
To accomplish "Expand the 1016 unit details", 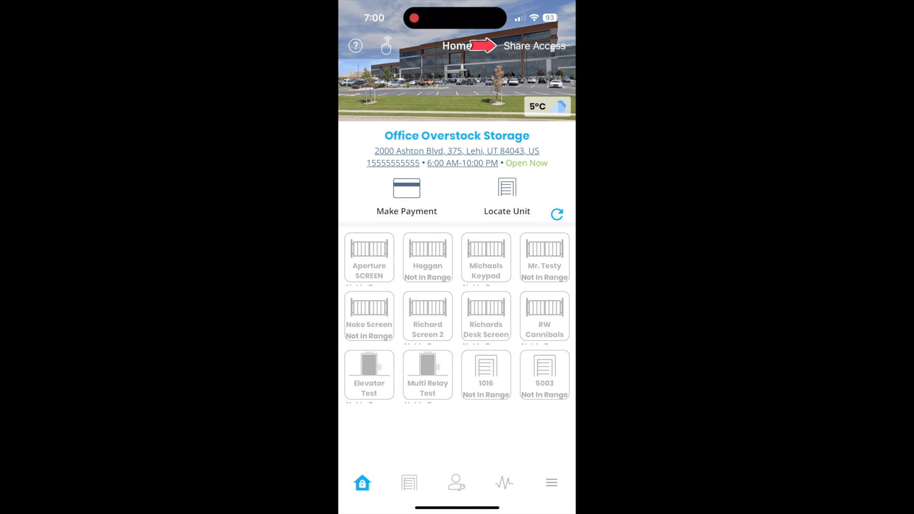I will pos(486,375).
